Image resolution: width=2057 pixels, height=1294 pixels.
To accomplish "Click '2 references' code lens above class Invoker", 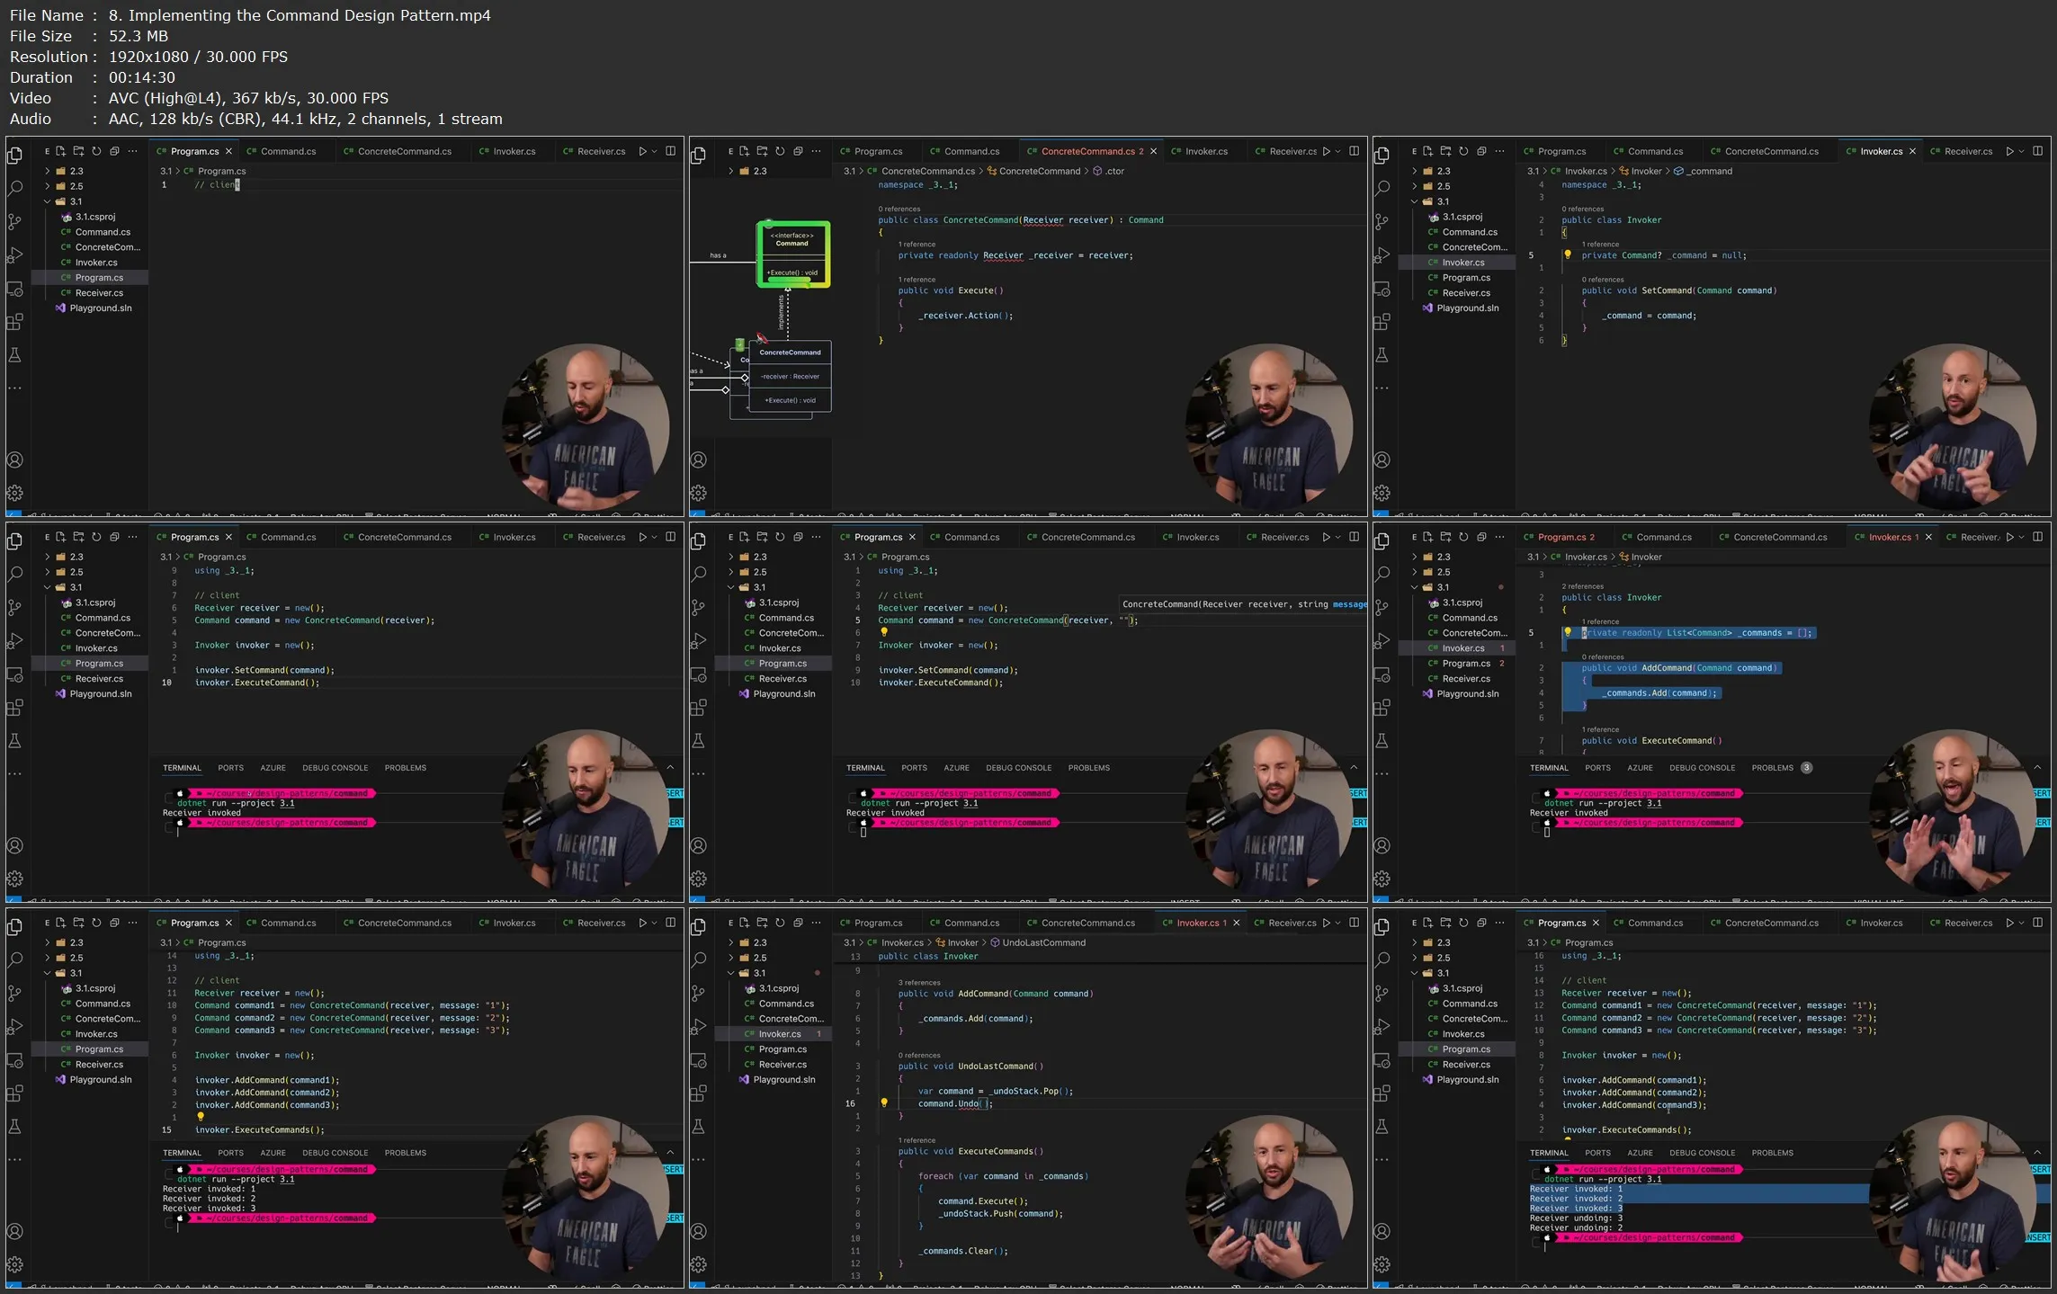I will [x=1583, y=586].
